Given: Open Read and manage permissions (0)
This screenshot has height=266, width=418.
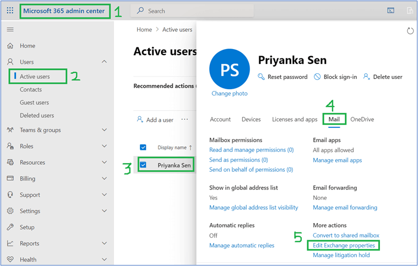Looking at the screenshot, I should (x=251, y=150).
